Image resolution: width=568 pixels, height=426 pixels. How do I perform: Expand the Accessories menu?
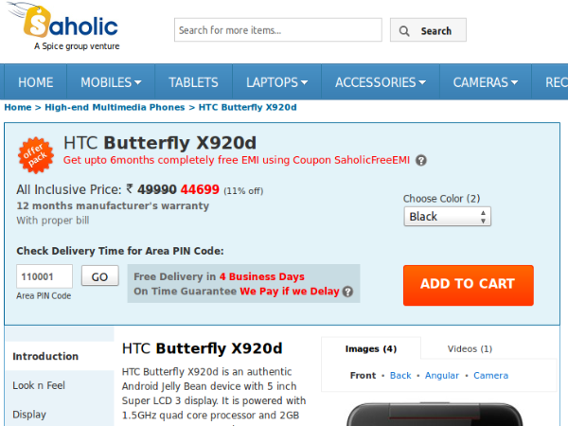[x=382, y=82]
